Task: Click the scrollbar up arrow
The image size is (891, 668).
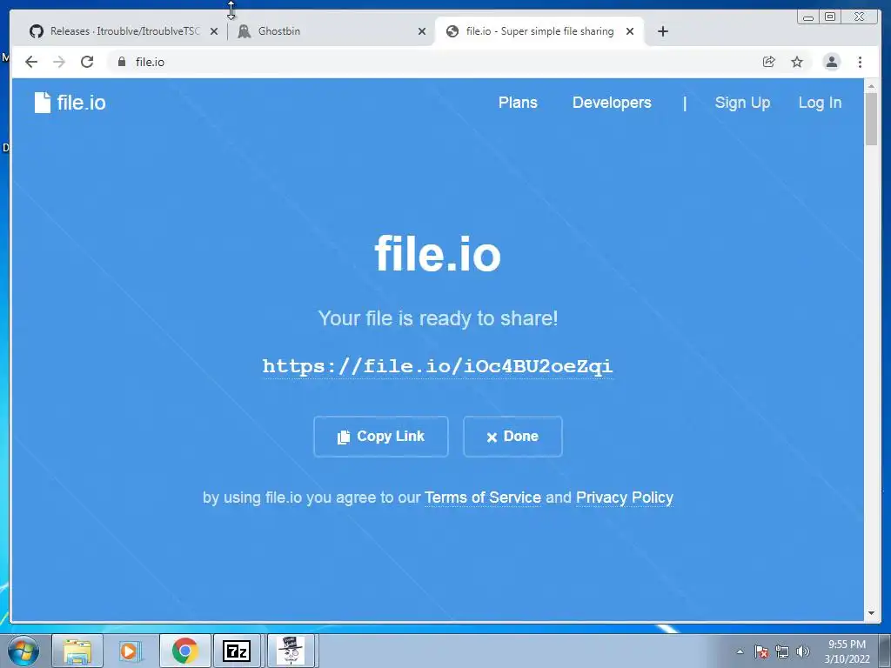Action: pyautogui.click(x=871, y=86)
